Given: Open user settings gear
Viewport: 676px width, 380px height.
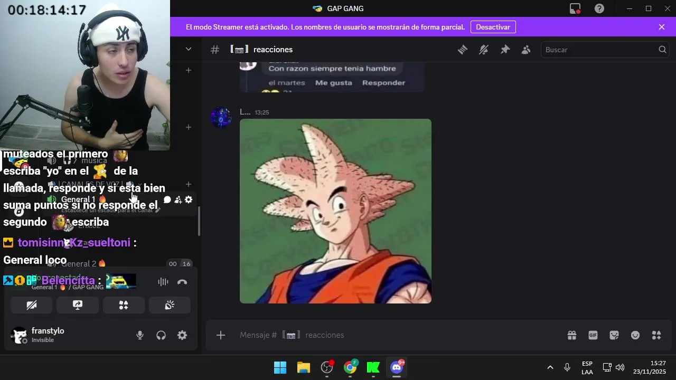Looking at the screenshot, I should (182, 335).
